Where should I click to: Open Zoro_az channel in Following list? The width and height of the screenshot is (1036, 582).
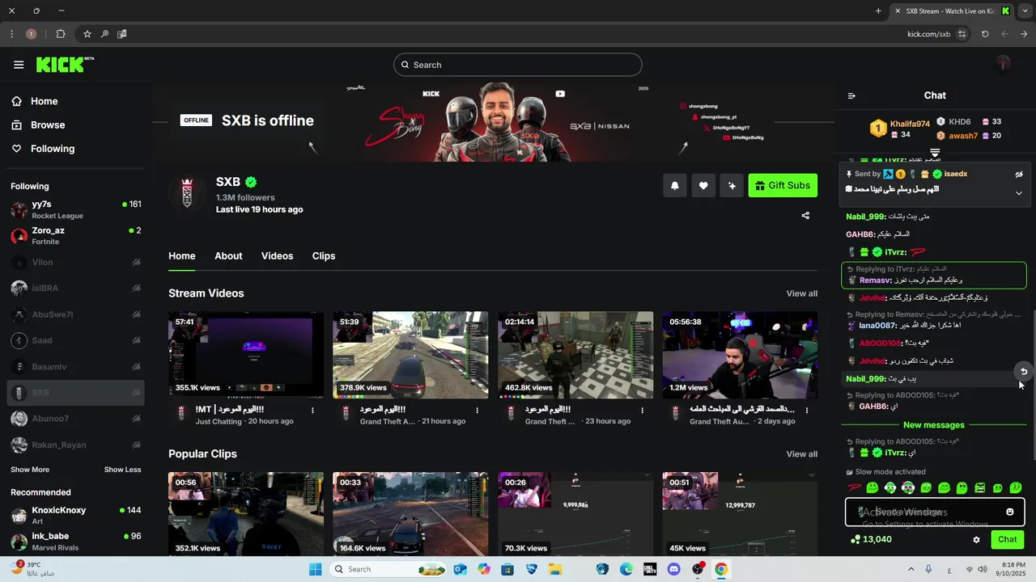pyautogui.click(x=76, y=235)
